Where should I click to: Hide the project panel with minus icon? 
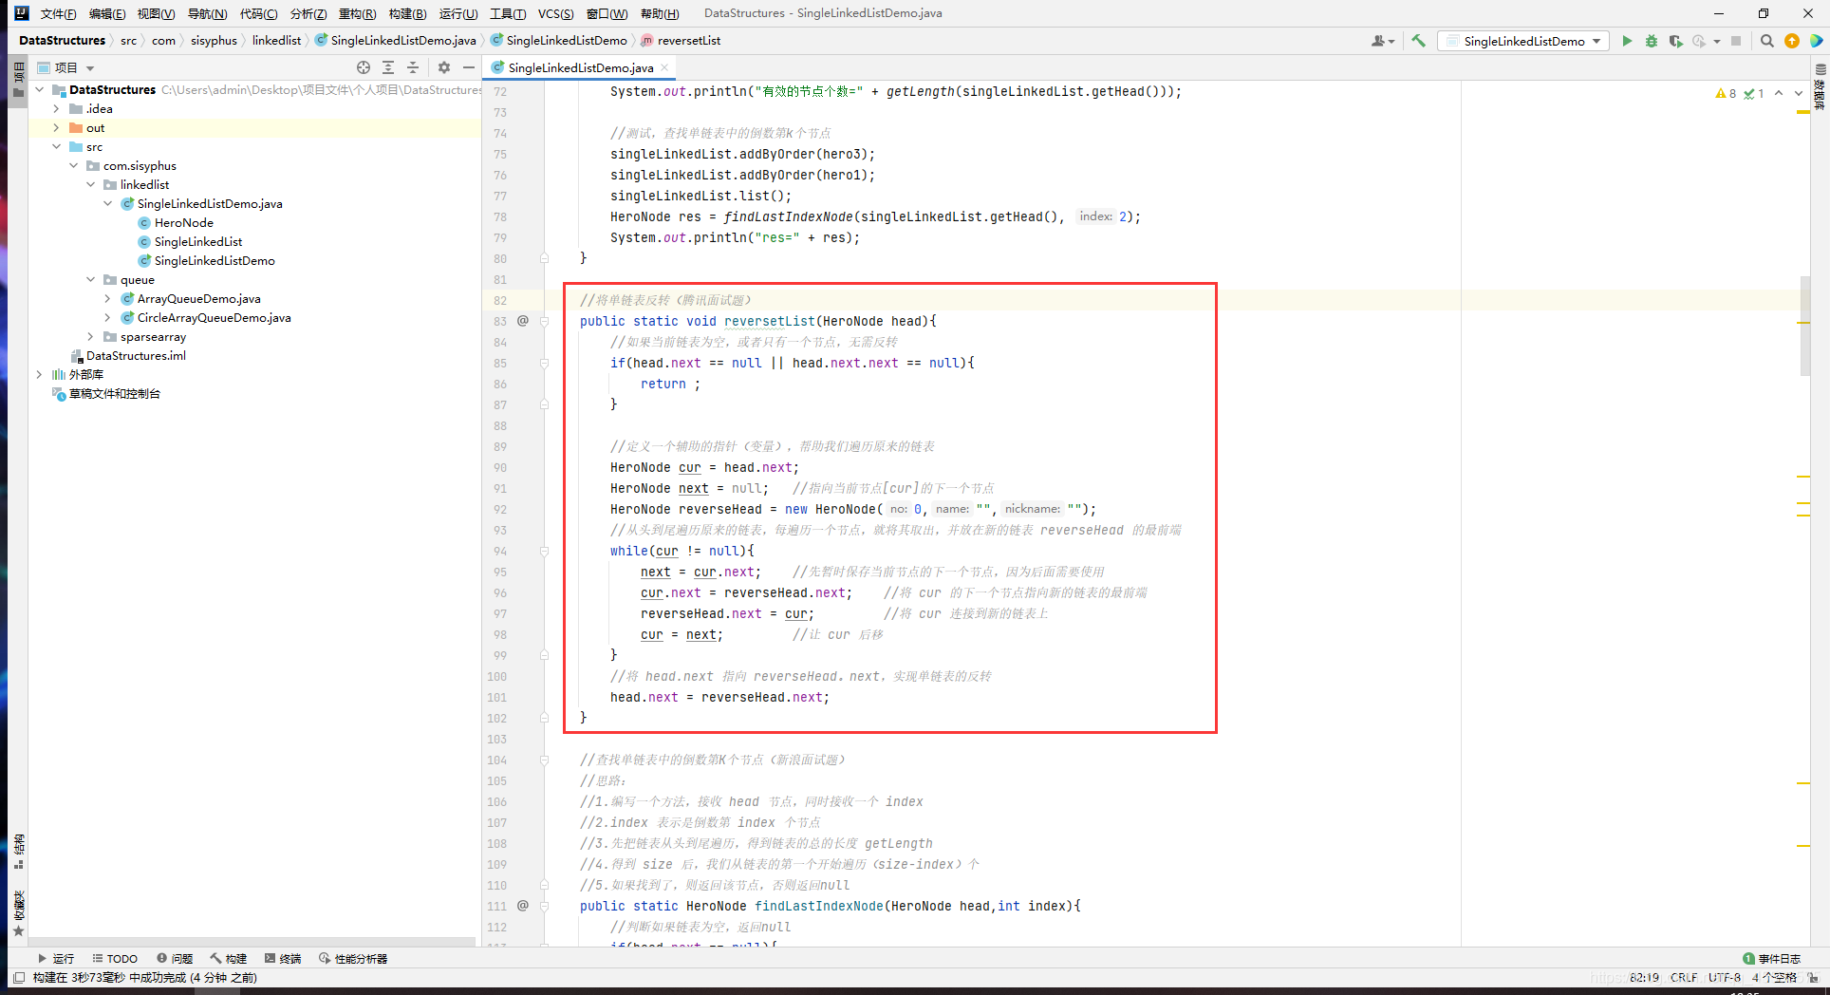pyautogui.click(x=469, y=67)
